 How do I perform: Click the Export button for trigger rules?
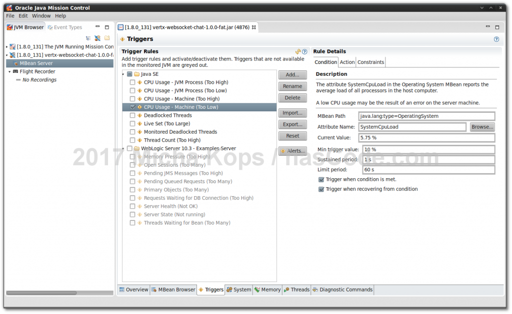coord(292,124)
